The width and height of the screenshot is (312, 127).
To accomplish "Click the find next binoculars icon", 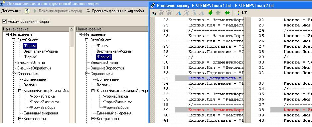I will click(x=161, y=13).
